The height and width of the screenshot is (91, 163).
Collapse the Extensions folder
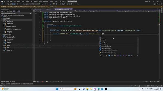pos(3,28)
